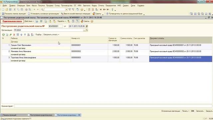Click the search text box in the main toolbar
Viewport: 213px width, 120px height.
tap(55, 10)
